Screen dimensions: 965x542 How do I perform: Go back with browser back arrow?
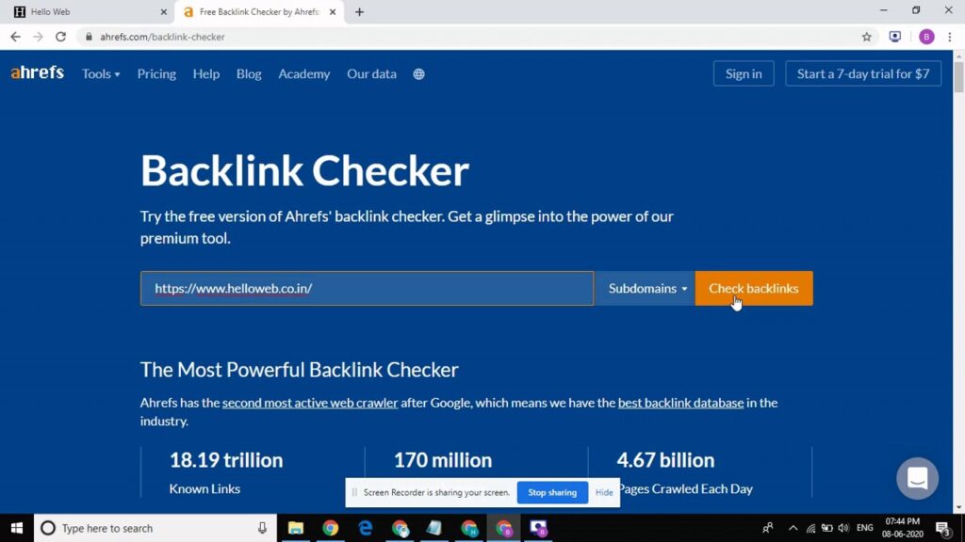point(15,37)
